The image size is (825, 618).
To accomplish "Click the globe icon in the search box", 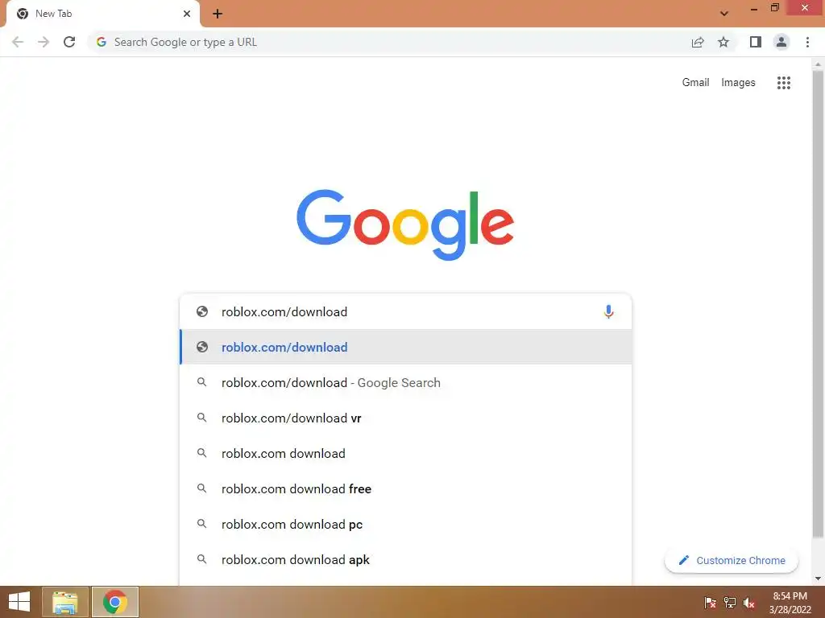I will 202,311.
